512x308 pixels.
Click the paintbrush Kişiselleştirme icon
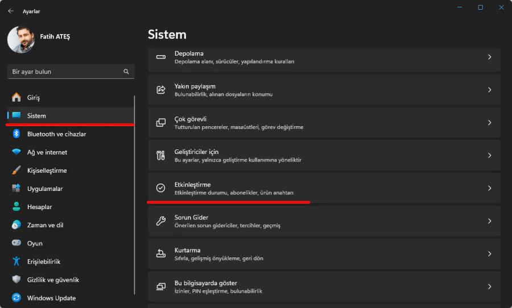click(16, 170)
